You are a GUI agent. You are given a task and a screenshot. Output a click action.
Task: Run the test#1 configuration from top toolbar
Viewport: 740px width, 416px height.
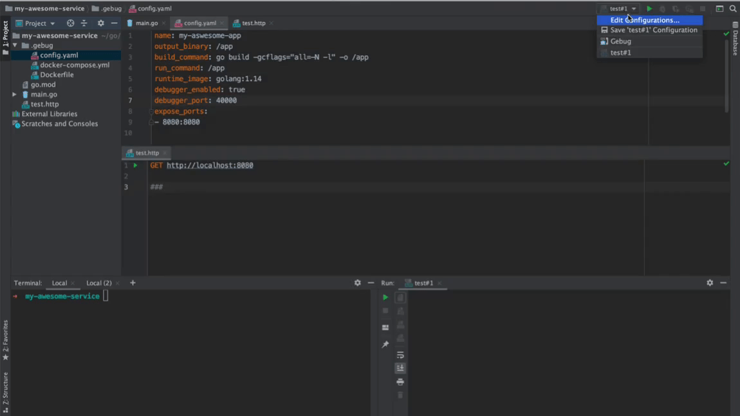649,8
